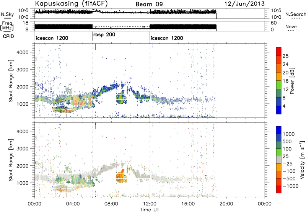
Task: Click the 'Time UT' axis title
Action: point(150,210)
